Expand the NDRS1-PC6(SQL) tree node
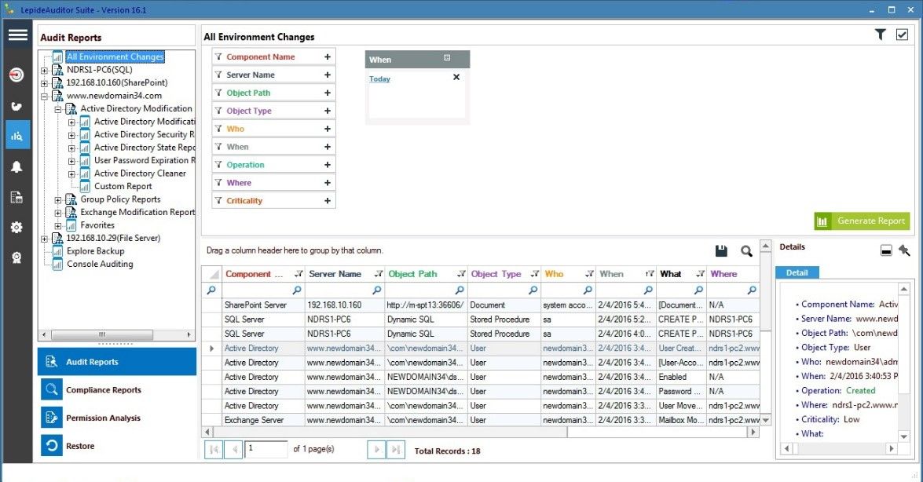This screenshot has height=482, width=923. (45, 70)
